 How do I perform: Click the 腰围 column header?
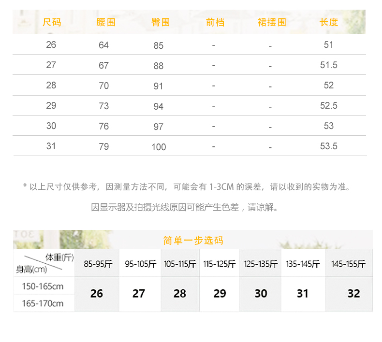click(x=105, y=22)
